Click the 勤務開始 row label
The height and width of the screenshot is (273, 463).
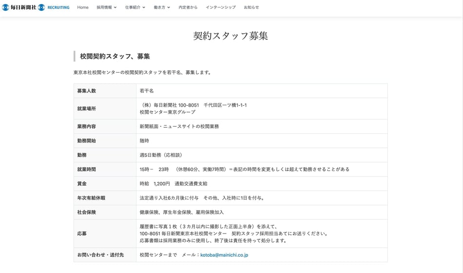pos(87,140)
